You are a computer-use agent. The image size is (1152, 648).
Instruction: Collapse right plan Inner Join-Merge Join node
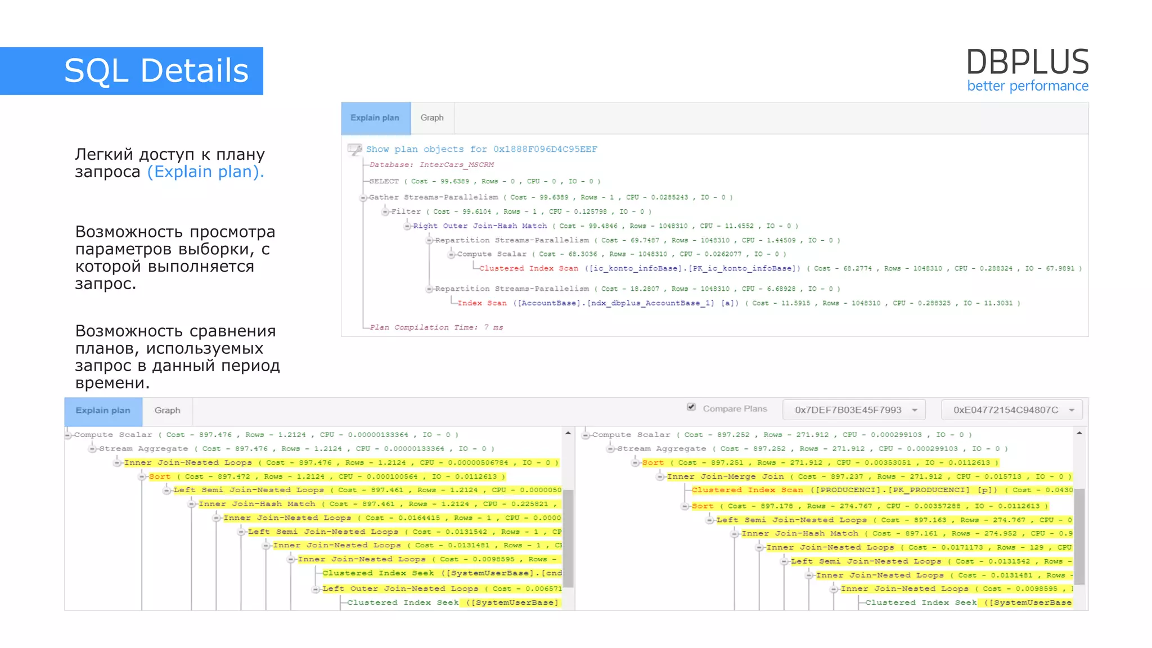coord(660,476)
